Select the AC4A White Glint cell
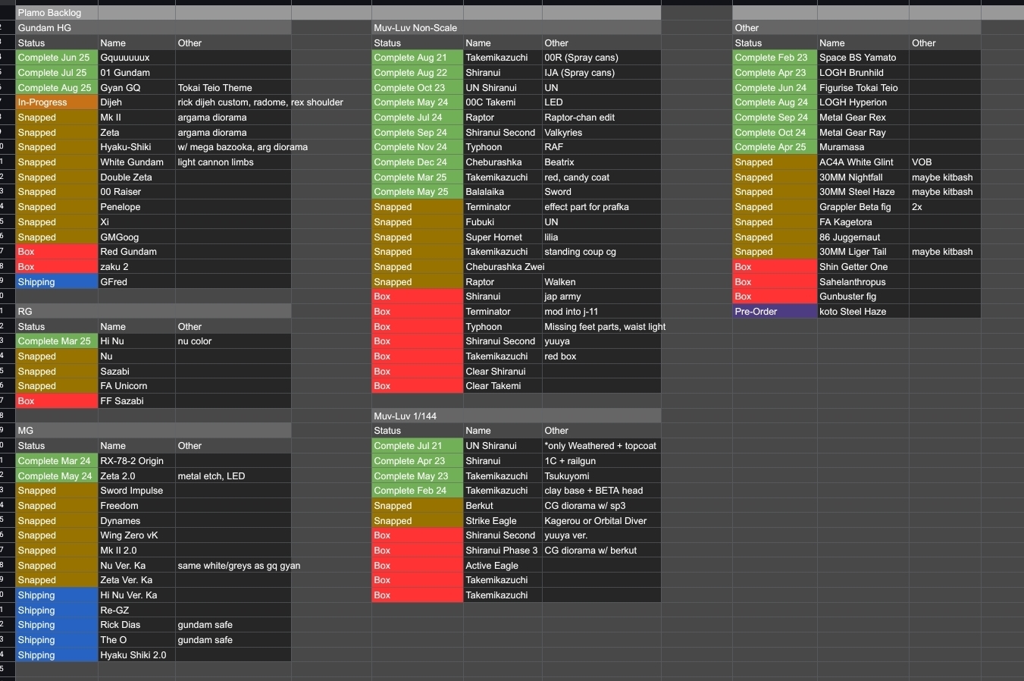The height and width of the screenshot is (681, 1024). coord(863,162)
